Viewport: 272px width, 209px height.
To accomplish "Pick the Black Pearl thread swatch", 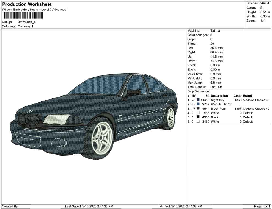I will 198,109.
